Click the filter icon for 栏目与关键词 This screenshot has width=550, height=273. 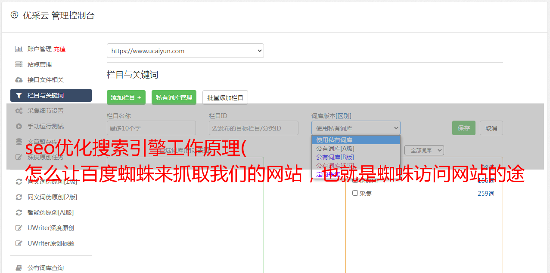[x=19, y=95]
